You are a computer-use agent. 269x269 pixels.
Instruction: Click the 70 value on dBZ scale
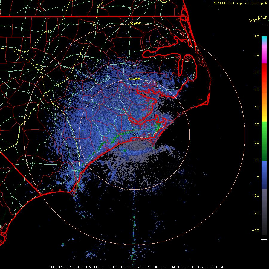pos(257,54)
